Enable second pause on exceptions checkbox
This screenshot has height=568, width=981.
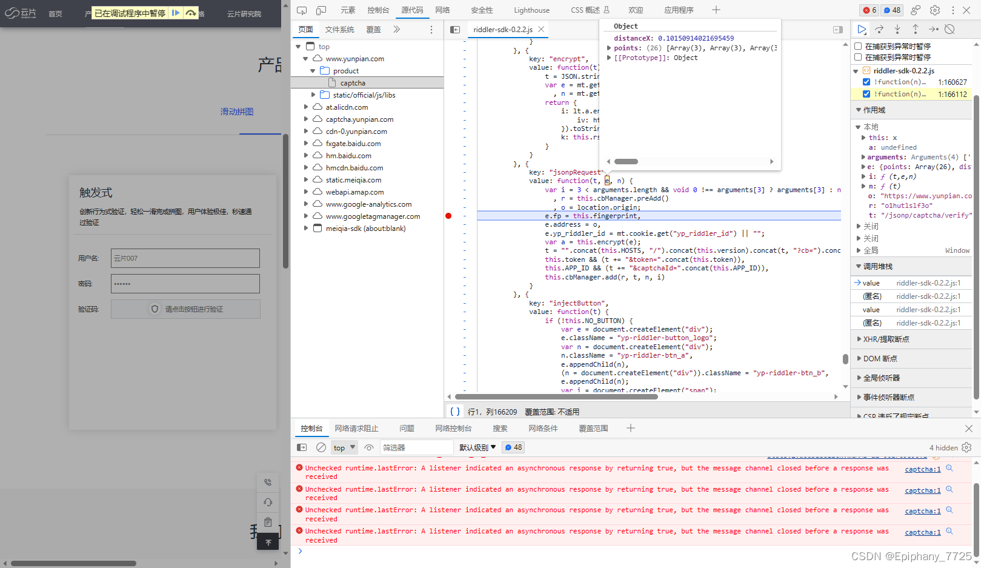click(858, 57)
